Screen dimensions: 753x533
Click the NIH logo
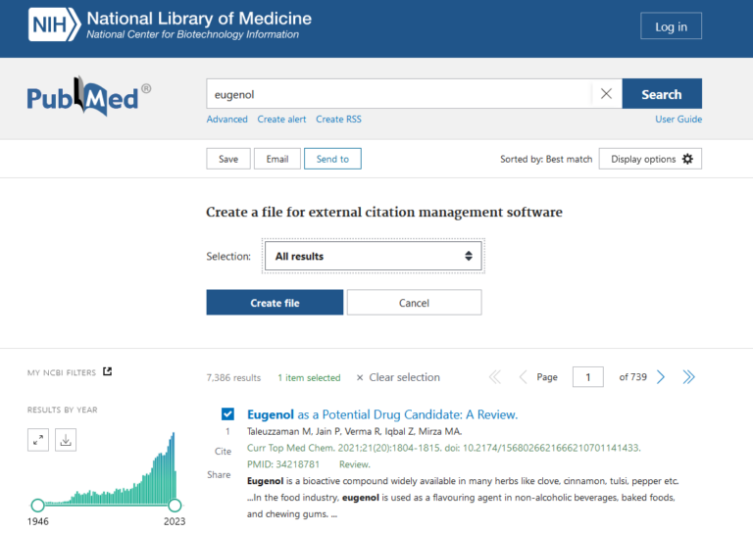click(x=54, y=25)
